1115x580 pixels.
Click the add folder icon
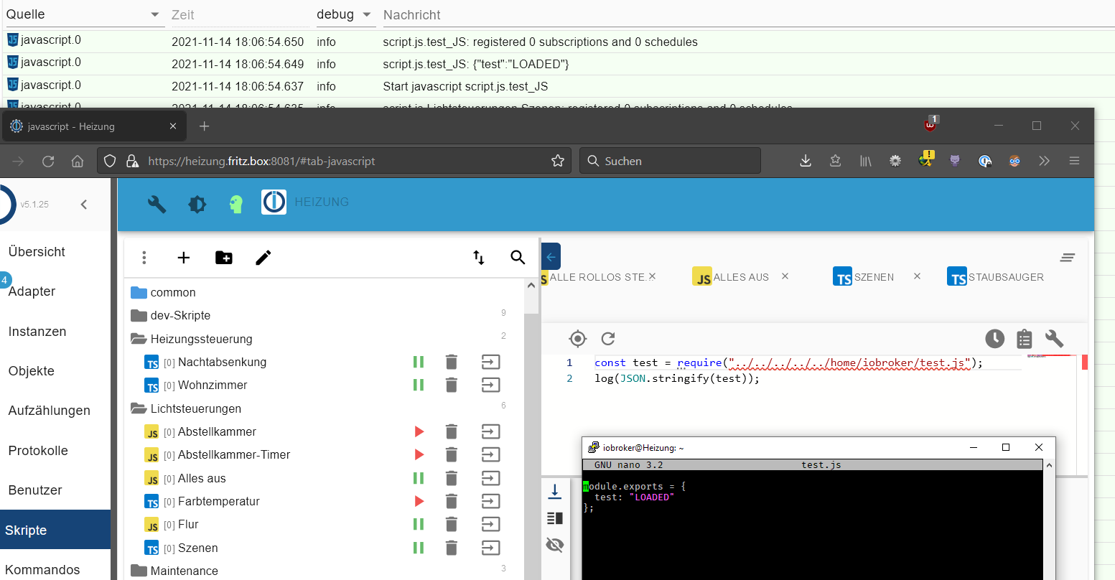coord(224,258)
